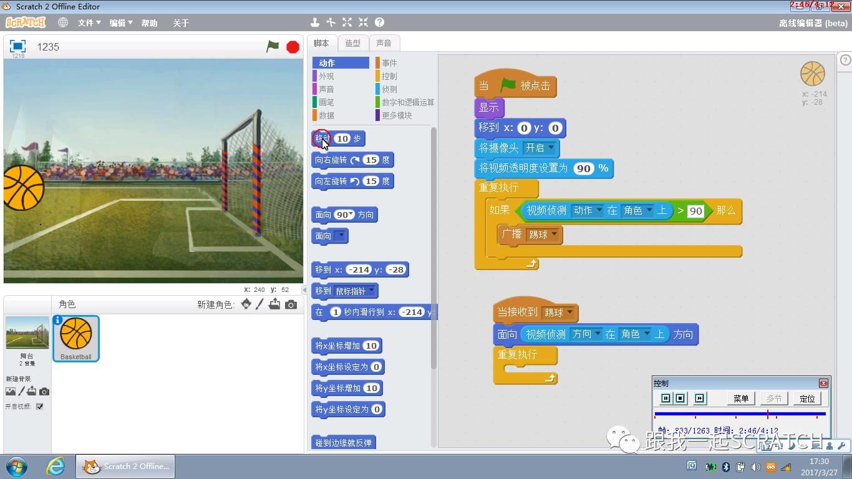Screen dimensions: 852x479
Task: Select the grow sprite tool
Action: [347, 22]
